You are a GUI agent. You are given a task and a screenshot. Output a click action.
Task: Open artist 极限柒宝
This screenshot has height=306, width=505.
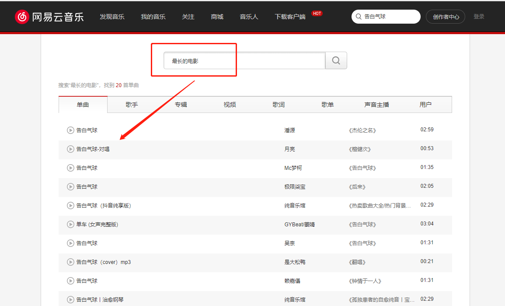tap(295, 186)
